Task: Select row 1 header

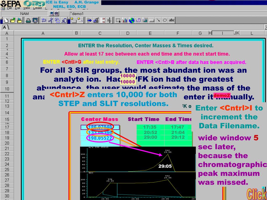Action: pyautogui.click(x=7, y=39)
